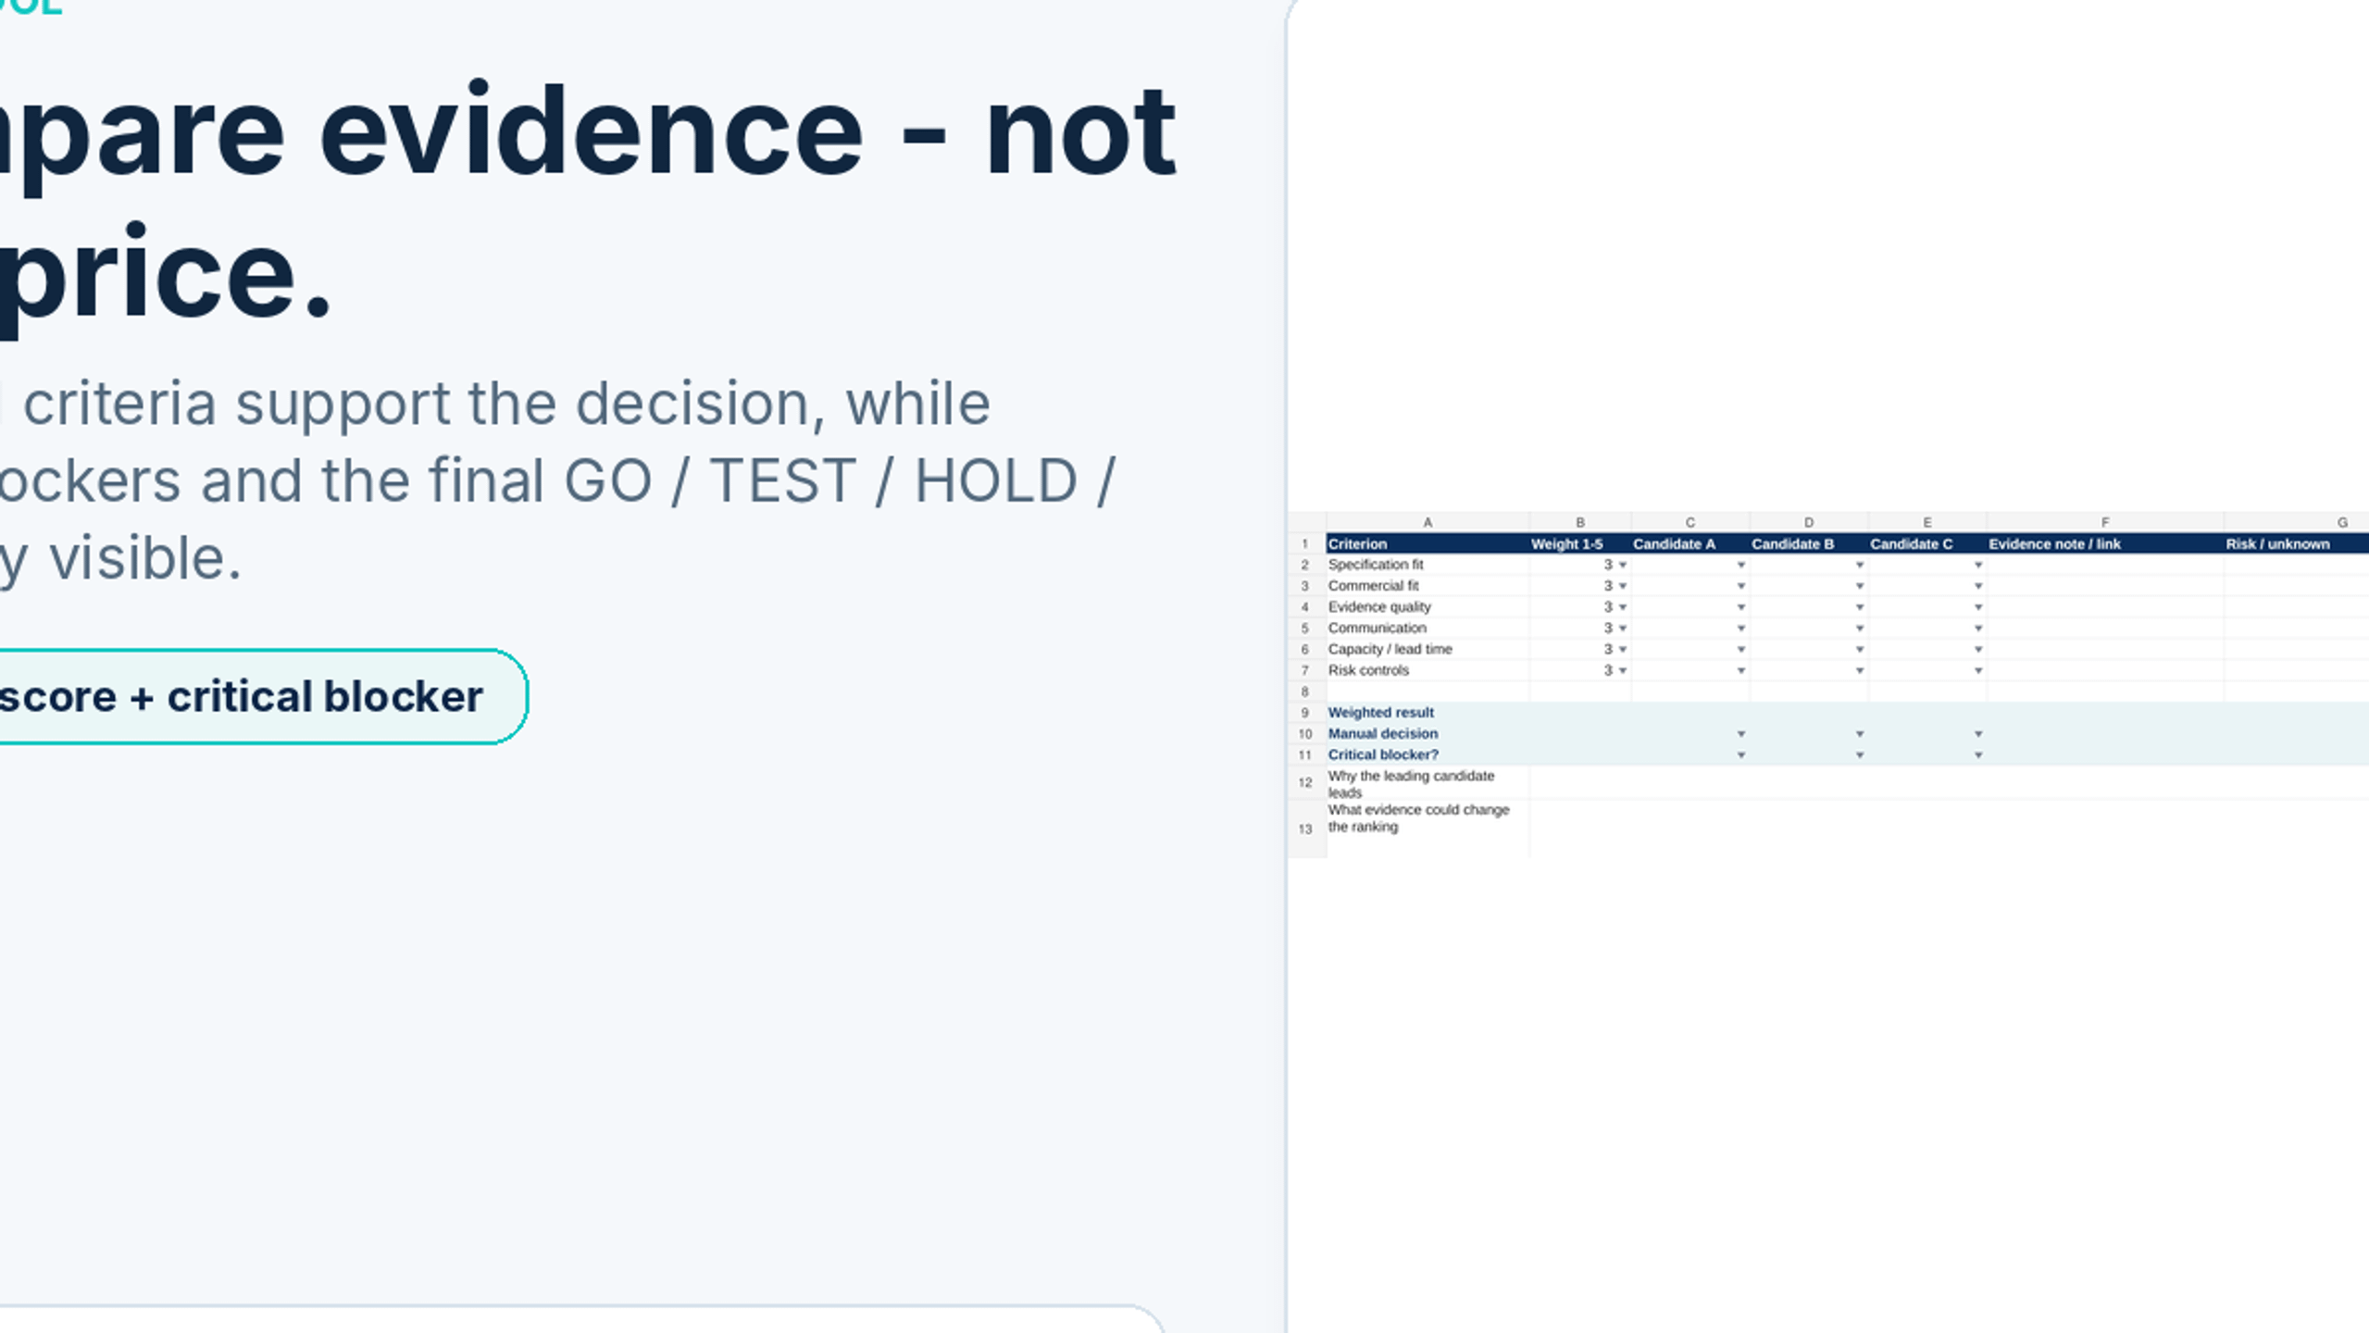Select row 9 number header
The width and height of the screenshot is (2369, 1333).
[1305, 713]
